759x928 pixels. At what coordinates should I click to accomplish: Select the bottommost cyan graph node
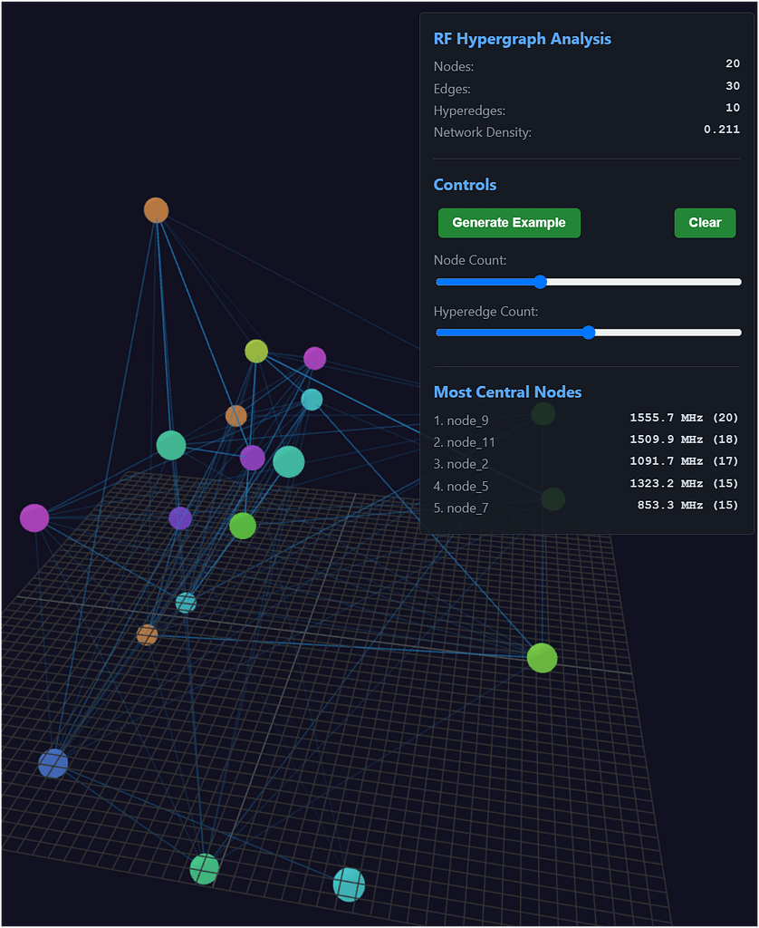pyautogui.click(x=349, y=884)
